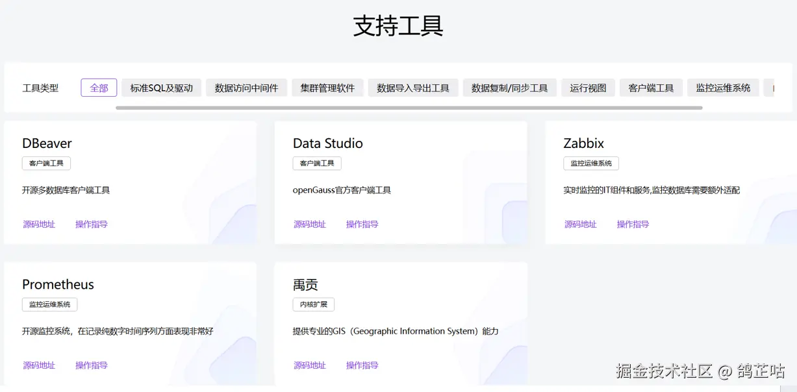Filter by 数据导入导出工具 category
Screen dimensions: 797x392
click(413, 88)
